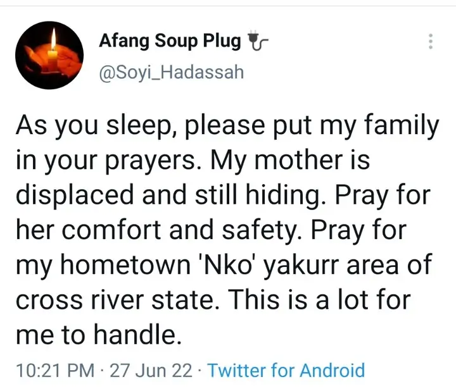Open the three-dot more options menu
Image resolution: width=456 pixels, height=391 pixels.
[x=431, y=42]
